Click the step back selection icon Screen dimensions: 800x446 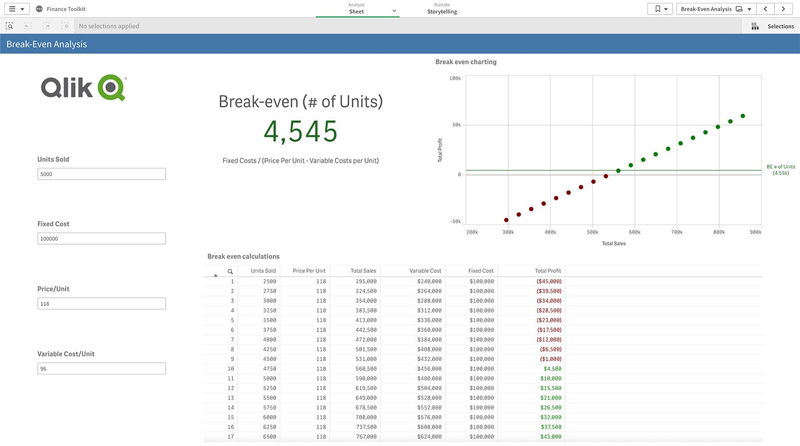[28, 26]
